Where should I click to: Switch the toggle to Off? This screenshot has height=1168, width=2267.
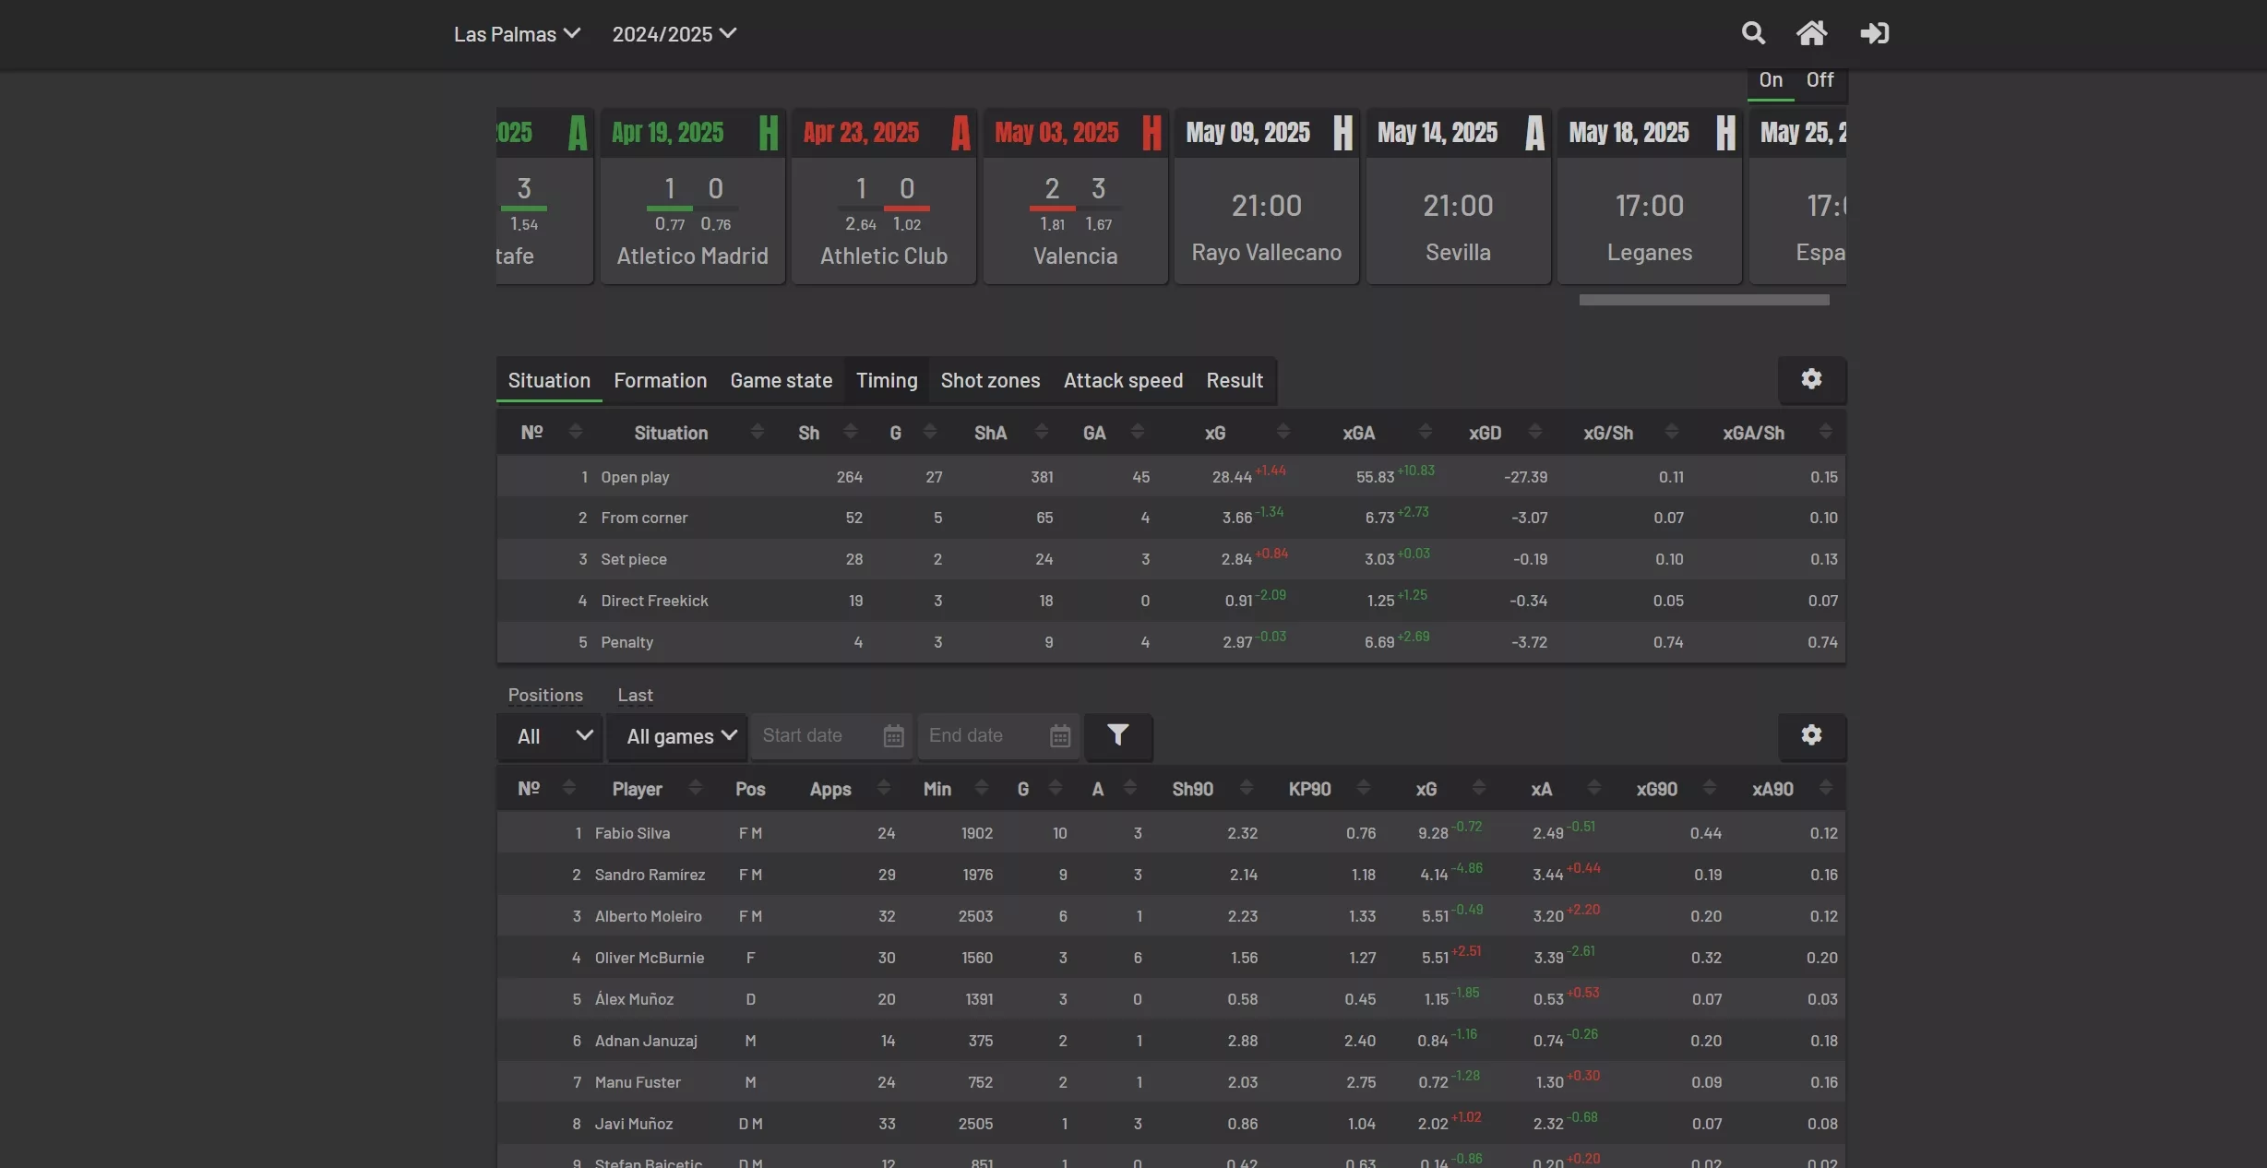pyautogui.click(x=1820, y=80)
